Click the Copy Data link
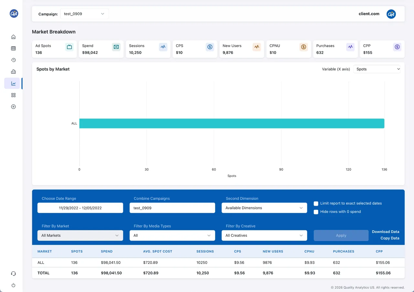The image size is (414, 292). point(390,238)
